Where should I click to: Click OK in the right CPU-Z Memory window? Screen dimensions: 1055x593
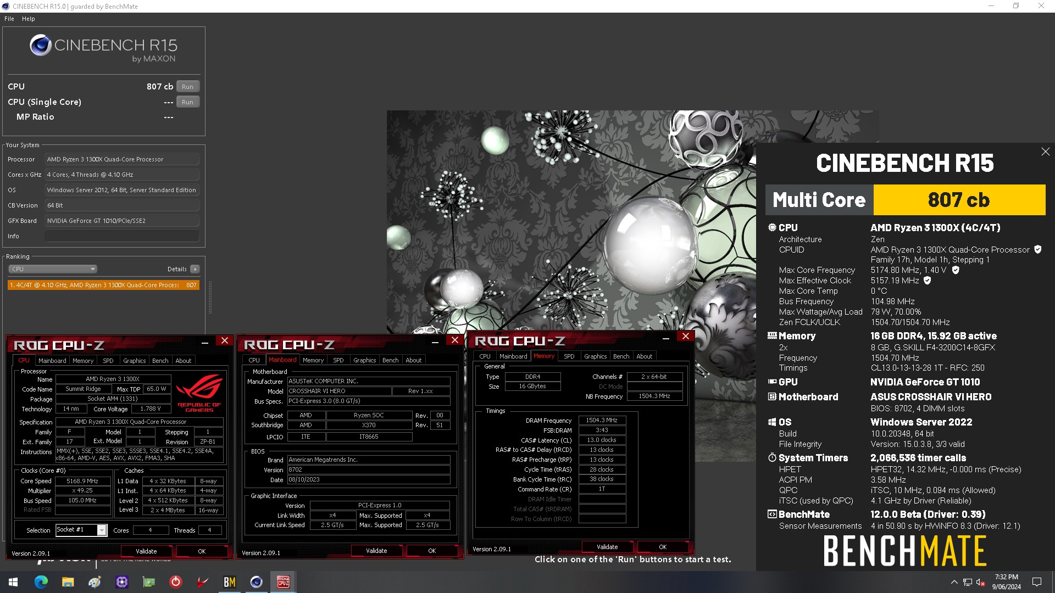pyautogui.click(x=663, y=547)
